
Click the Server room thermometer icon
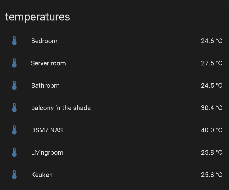click(14, 63)
